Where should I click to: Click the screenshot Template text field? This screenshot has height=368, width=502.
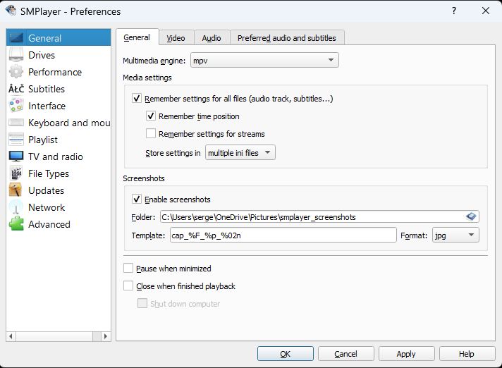[x=283, y=235]
